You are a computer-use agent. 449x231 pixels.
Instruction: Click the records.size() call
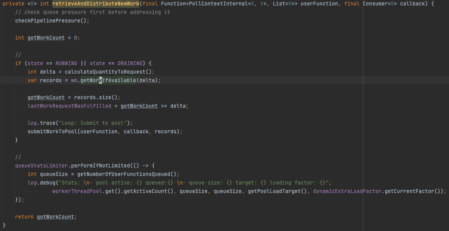tap(95, 98)
